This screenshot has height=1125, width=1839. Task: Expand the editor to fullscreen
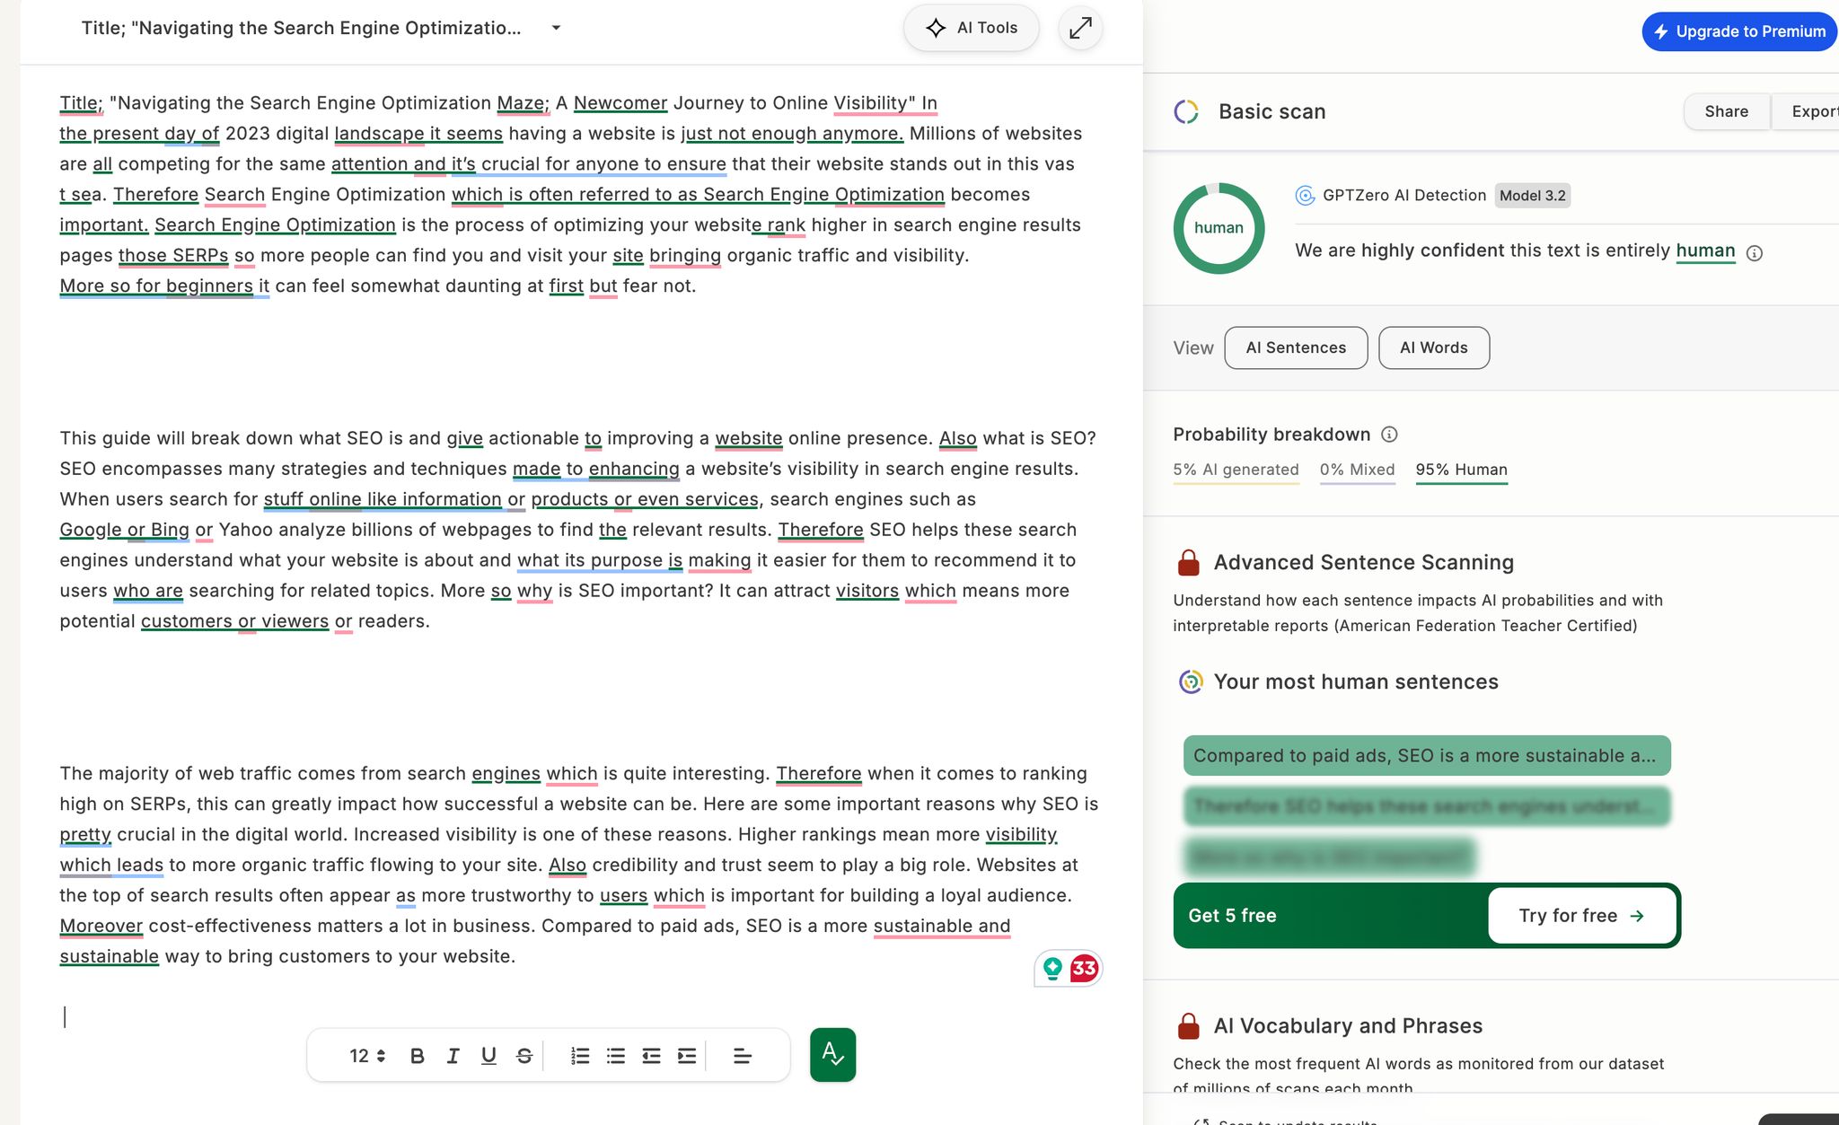pyautogui.click(x=1080, y=28)
